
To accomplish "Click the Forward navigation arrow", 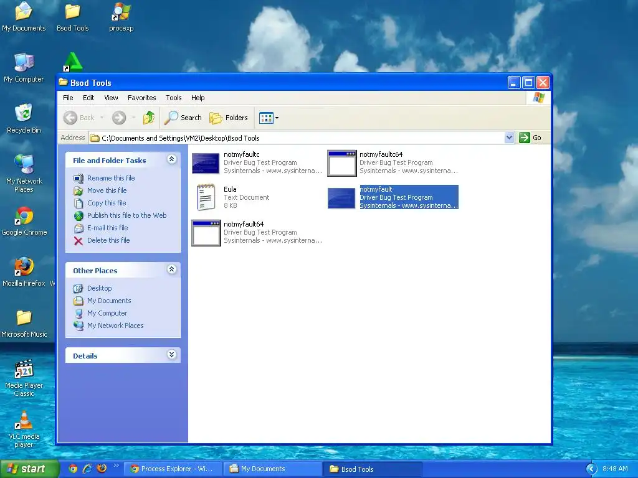I will [119, 118].
